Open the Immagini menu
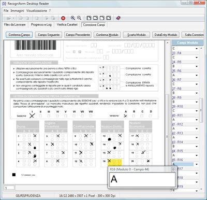Viewport: 207px width, 200px height. 17,11
